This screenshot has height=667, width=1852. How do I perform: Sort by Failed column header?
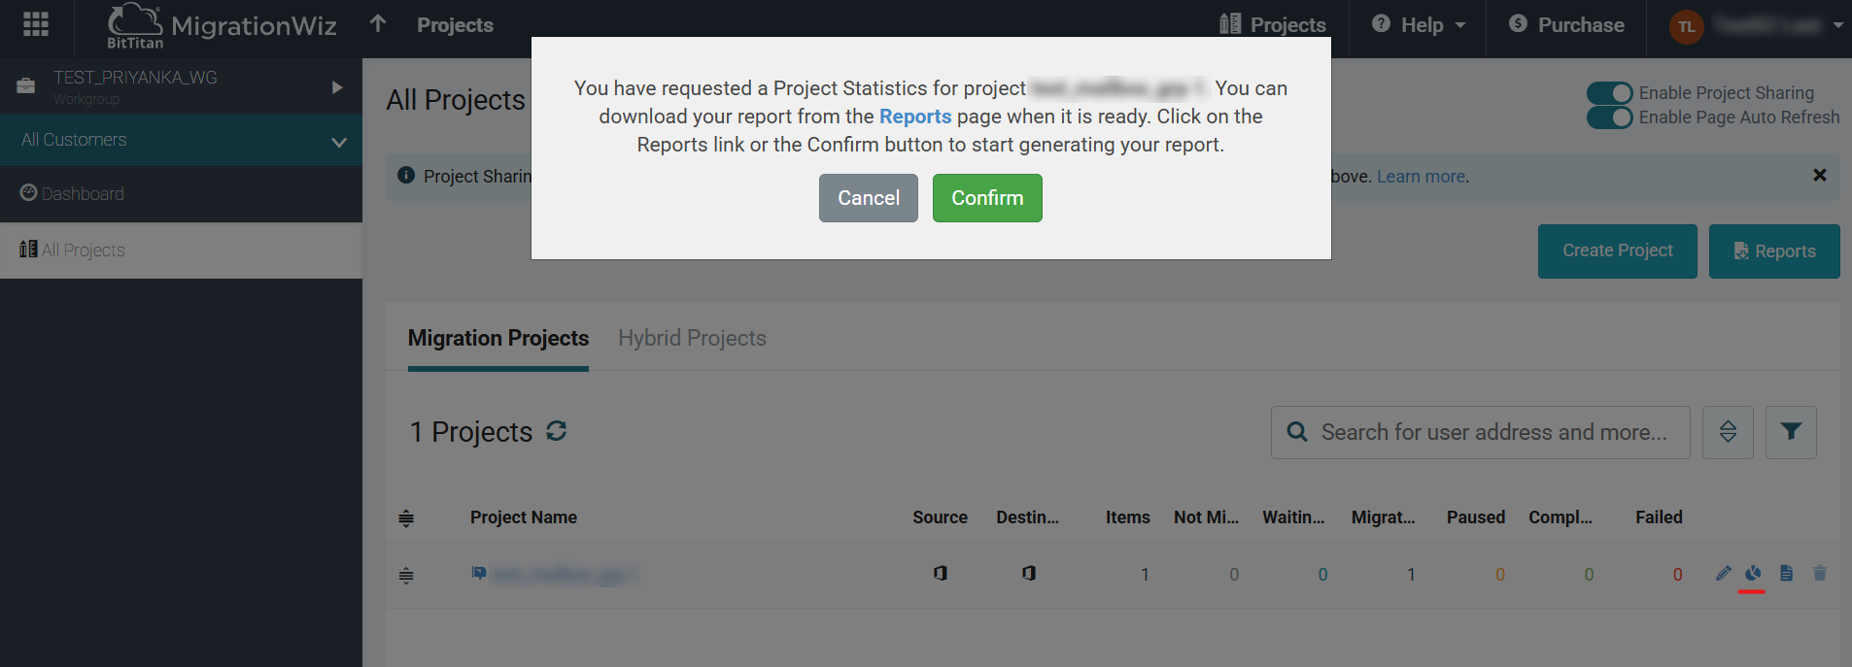click(1659, 517)
